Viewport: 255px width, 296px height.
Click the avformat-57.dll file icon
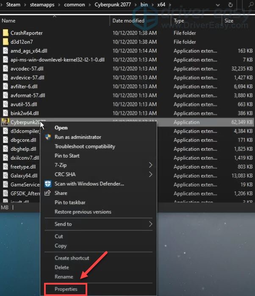(x=6, y=95)
